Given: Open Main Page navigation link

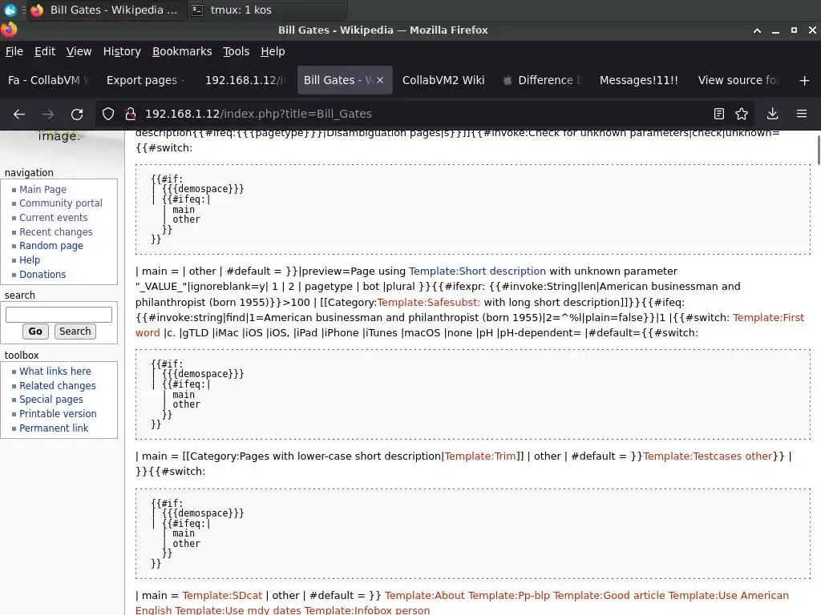Looking at the screenshot, I should coord(43,189).
